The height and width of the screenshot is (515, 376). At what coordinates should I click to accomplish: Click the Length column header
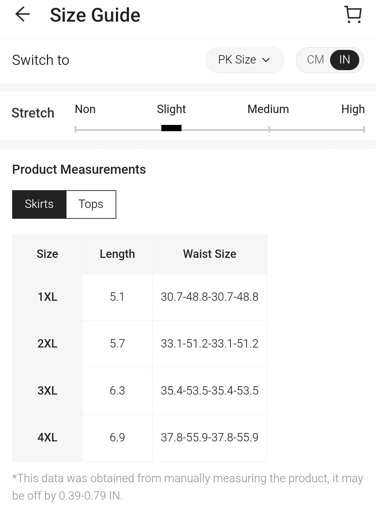pos(117,254)
